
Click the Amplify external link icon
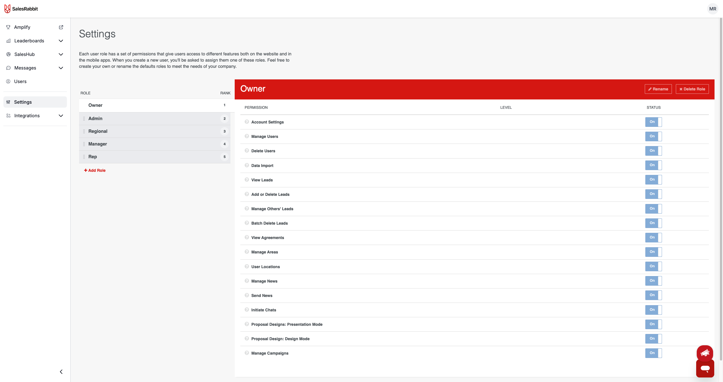tap(61, 27)
